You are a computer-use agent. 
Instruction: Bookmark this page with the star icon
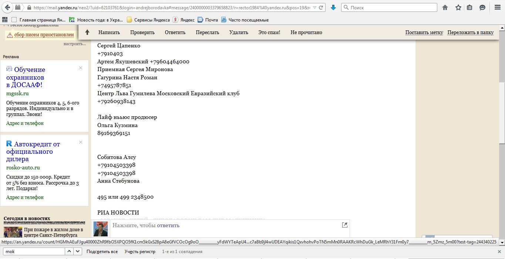458,7
